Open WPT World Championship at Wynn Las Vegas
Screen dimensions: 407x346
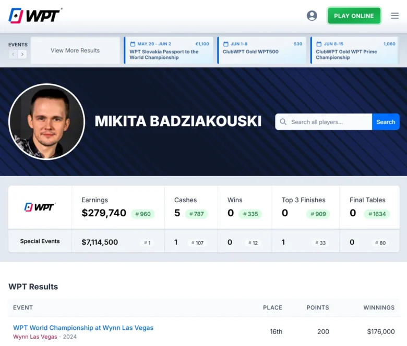pos(83,328)
